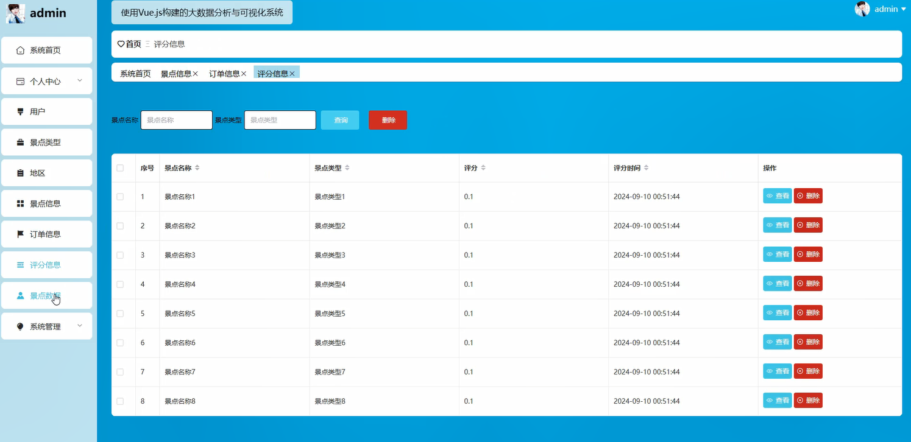The height and width of the screenshot is (442, 911).
Task: Tick the checkbox for row 景点名称5
Action: (120, 314)
